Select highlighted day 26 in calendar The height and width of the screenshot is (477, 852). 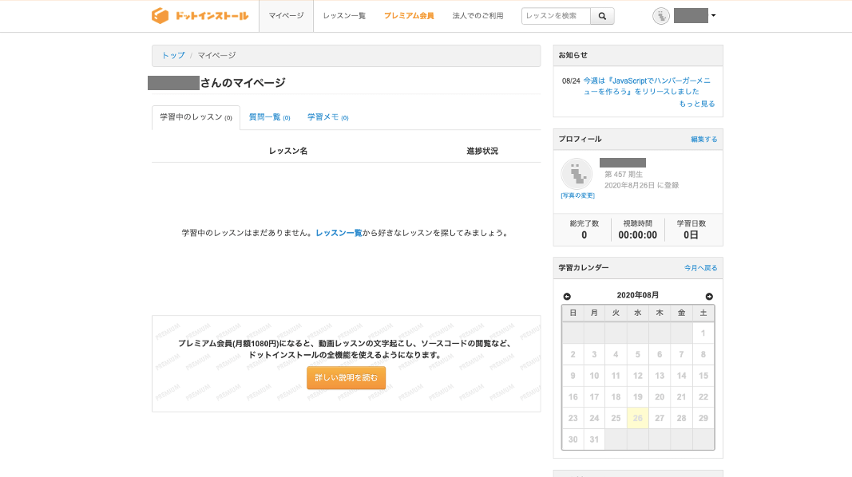[637, 418]
